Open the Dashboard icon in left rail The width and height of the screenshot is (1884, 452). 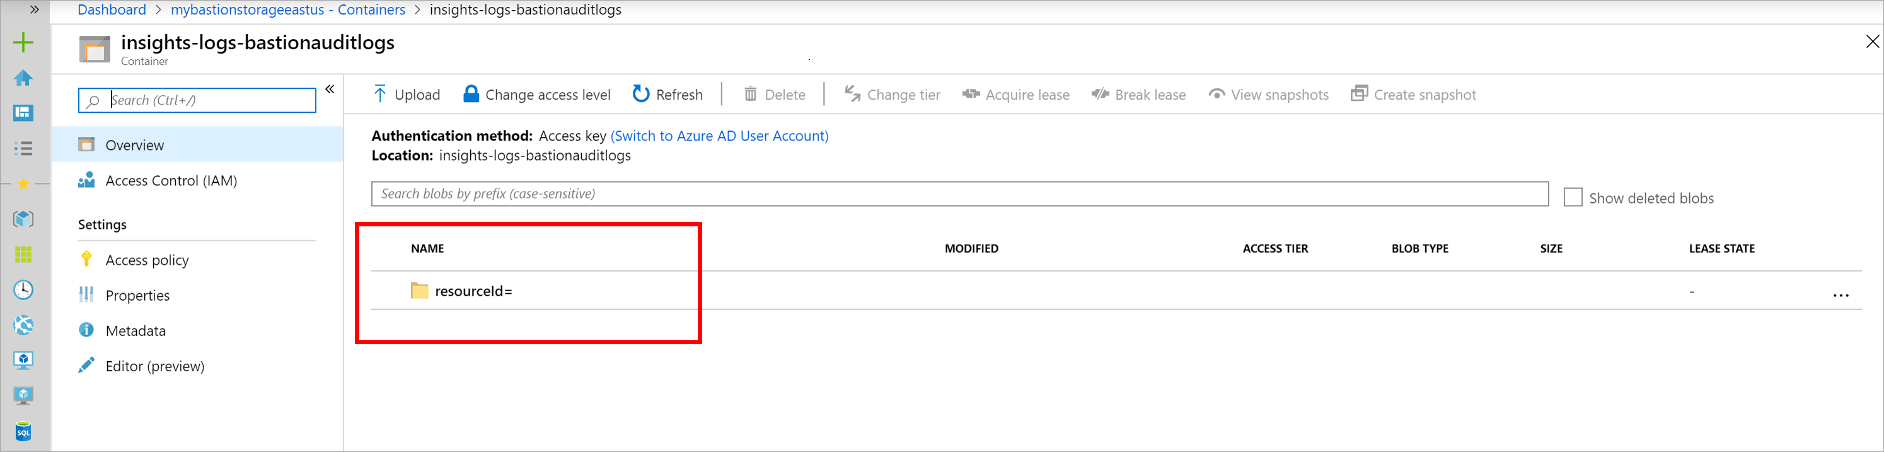point(23,113)
